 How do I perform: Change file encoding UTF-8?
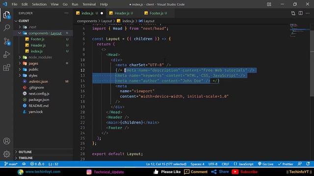tap(213, 164)
